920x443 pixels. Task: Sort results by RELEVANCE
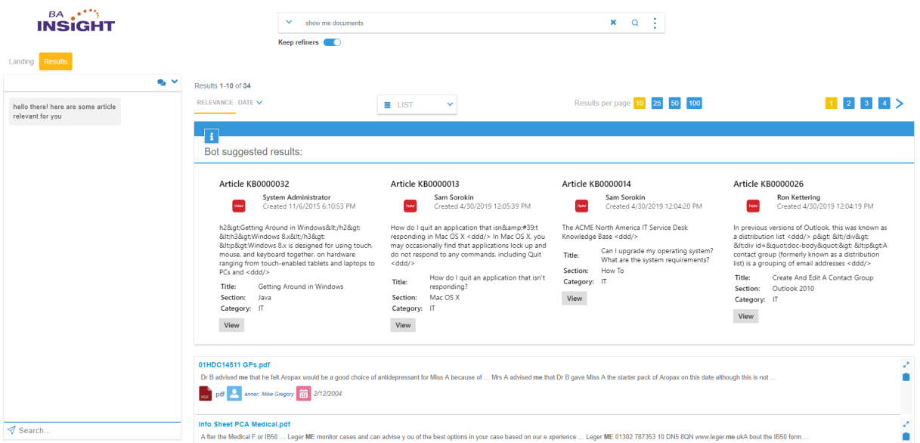215,102
